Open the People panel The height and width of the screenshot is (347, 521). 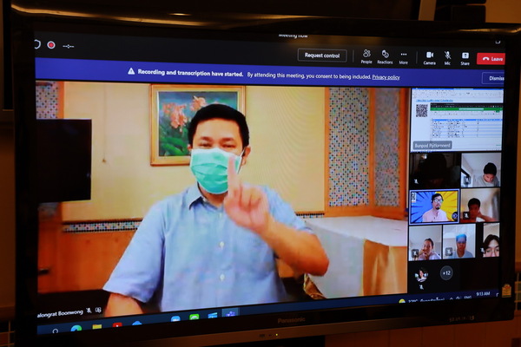(366, 56)
